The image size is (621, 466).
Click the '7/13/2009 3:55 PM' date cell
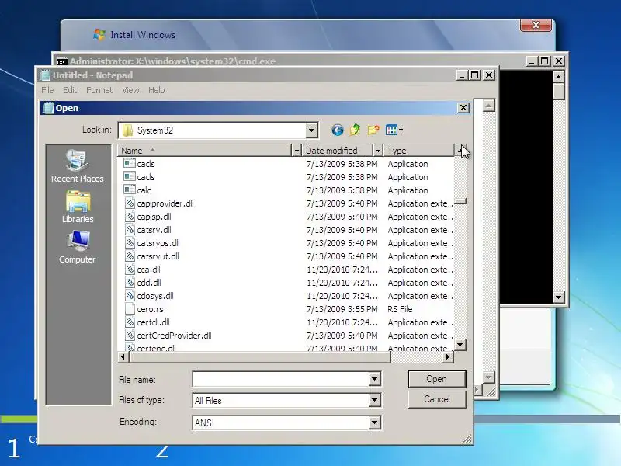[342, 309]
